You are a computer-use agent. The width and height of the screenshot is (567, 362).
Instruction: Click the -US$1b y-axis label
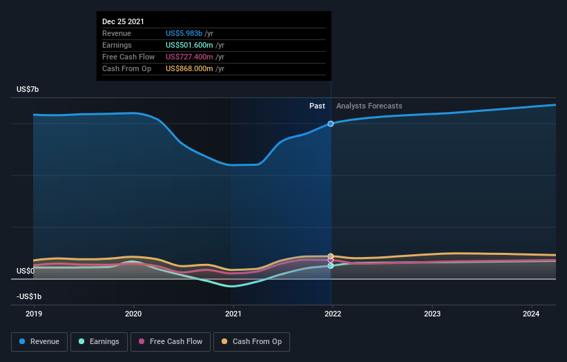[29, 296]
